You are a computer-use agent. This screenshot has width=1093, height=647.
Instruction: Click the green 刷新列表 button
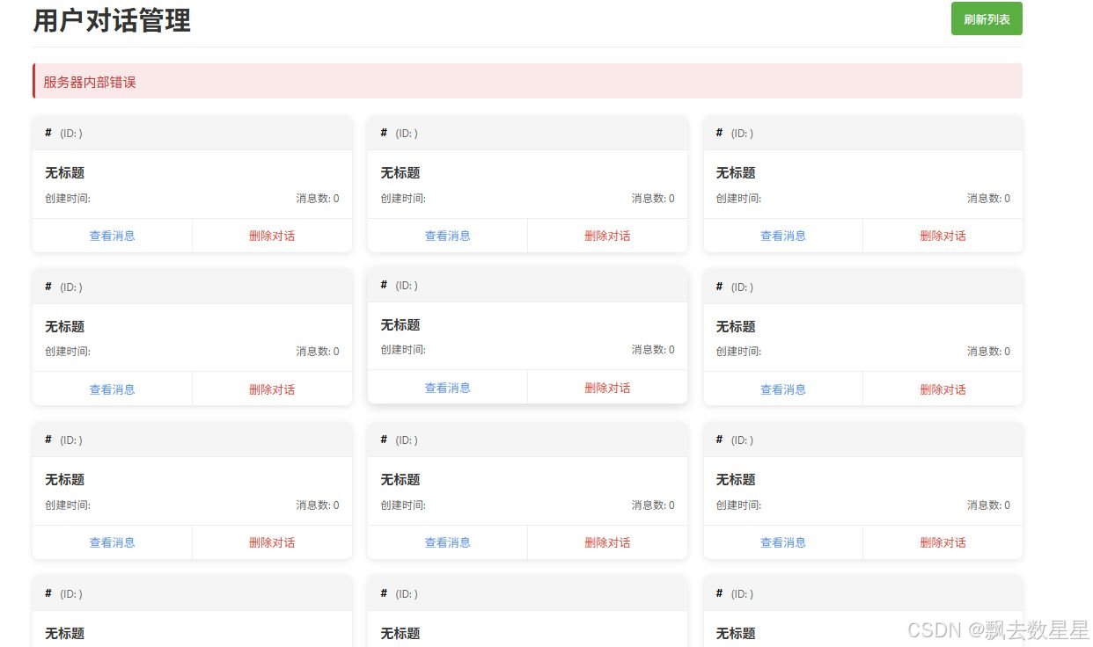pyautogui.click(x=987, y=19)
